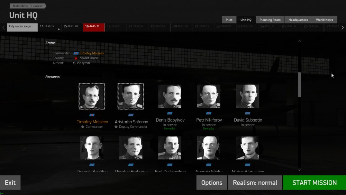Click Timofey Moiseev's rank insignia under portrait

pos(92,115)
